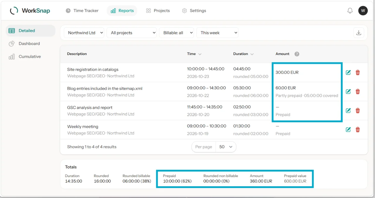Edit the Site registration in catalogs entry
The height and width of the screenshot is (198, 375).
348,72
